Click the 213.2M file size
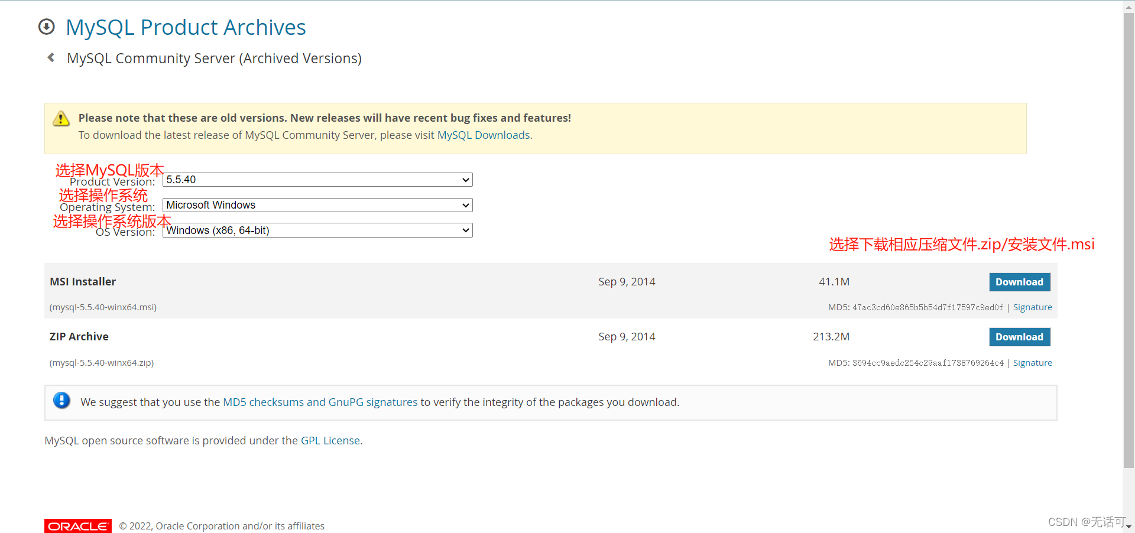1135x533 pixels. 831,337
